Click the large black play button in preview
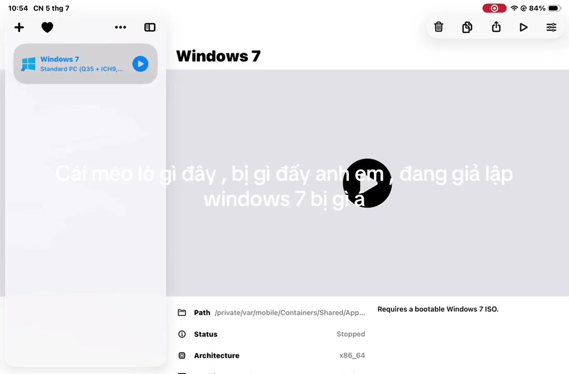This screenshot has width=569, height=374. [x=367, y=183]
